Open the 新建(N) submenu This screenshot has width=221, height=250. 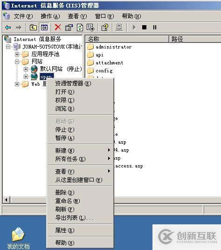(81, 150)
